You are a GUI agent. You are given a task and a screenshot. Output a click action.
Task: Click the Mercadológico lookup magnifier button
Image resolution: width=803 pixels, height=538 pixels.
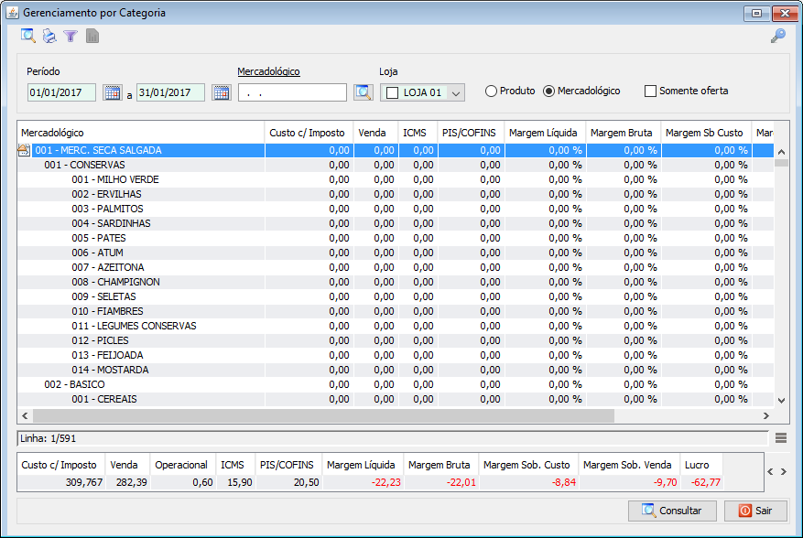364,92
